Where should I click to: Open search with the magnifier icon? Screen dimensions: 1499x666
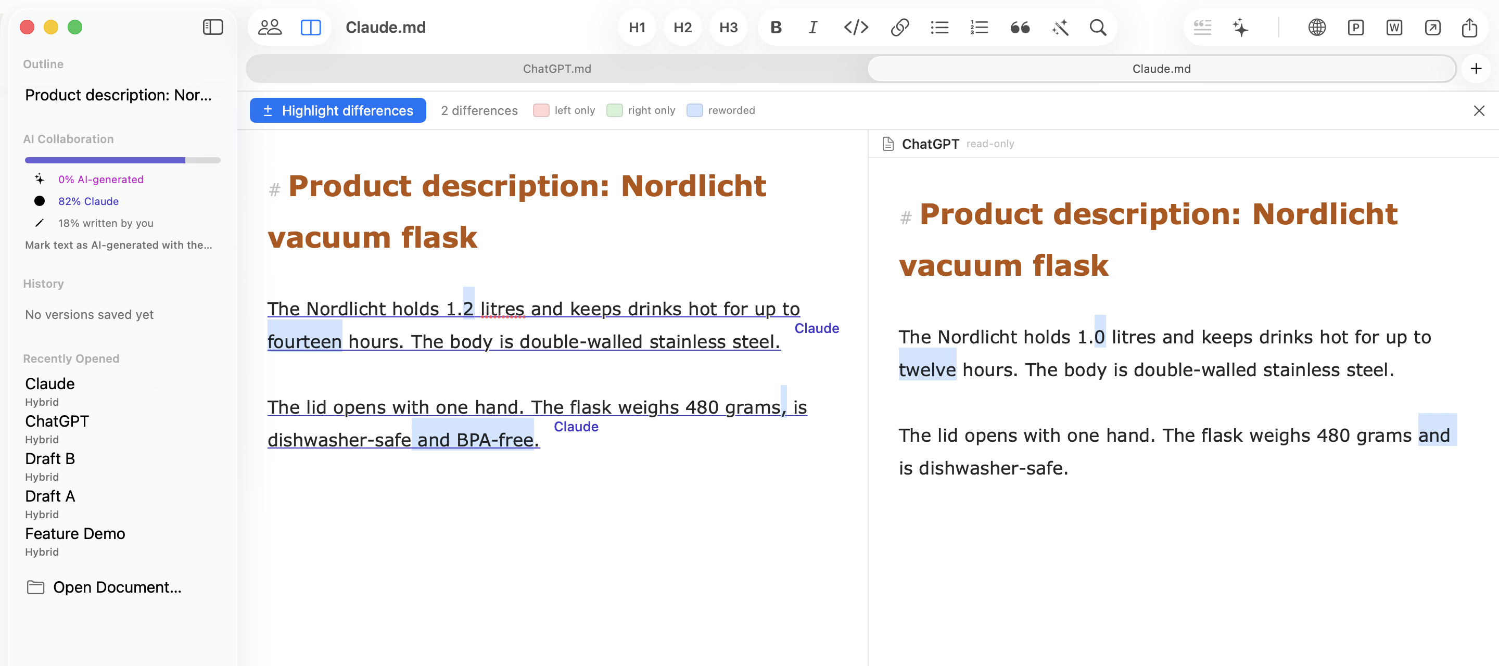(x=1098, y=28)
